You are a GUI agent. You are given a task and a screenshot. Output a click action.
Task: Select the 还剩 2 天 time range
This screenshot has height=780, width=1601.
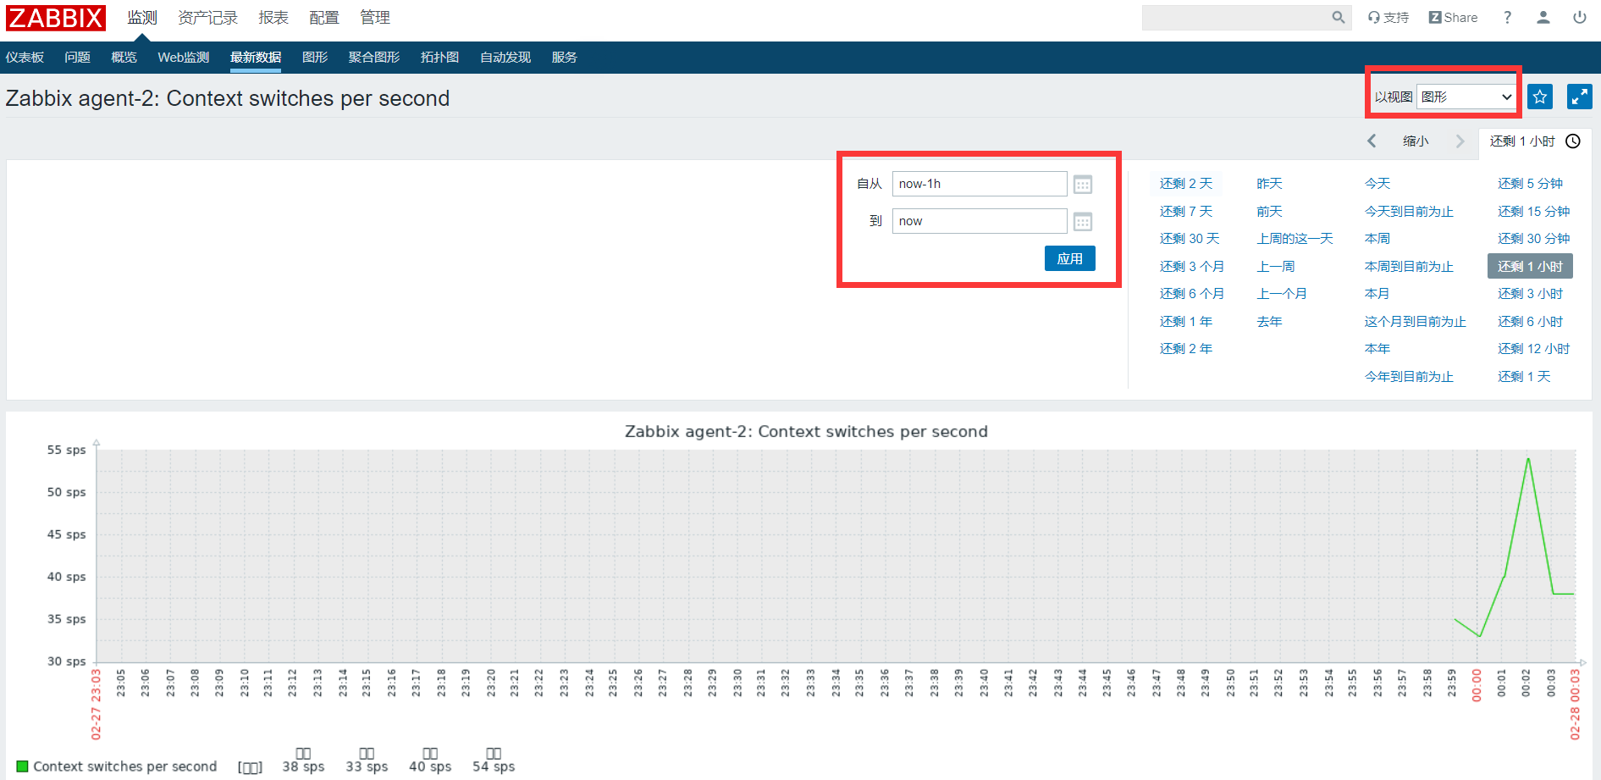point(1186,184)
